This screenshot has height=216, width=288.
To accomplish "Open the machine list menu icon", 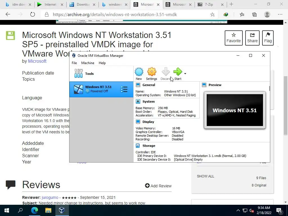I will pyautogui.click(x=124, y=89).
